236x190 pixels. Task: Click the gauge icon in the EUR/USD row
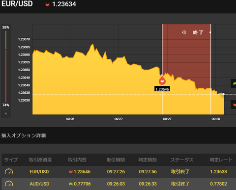point(9,171)
